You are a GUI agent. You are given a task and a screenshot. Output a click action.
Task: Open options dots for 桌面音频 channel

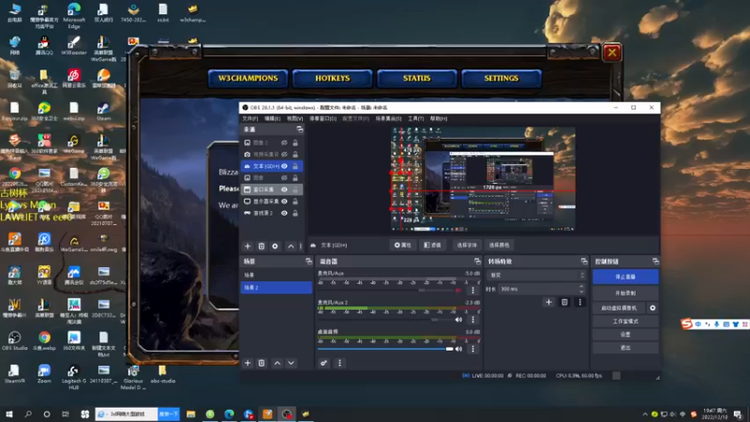tap(473, 349)
